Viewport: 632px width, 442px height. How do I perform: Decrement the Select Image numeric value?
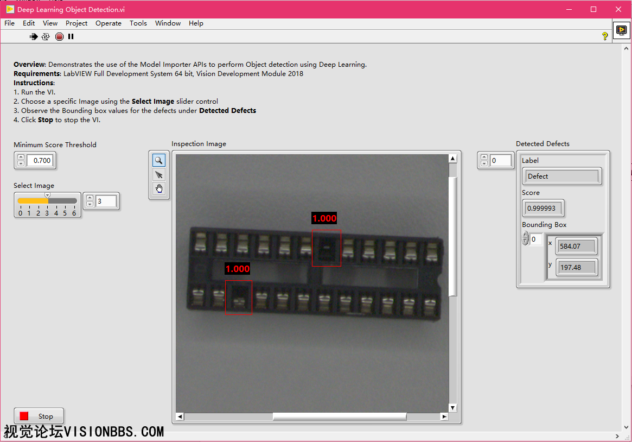tap(90, 204)
